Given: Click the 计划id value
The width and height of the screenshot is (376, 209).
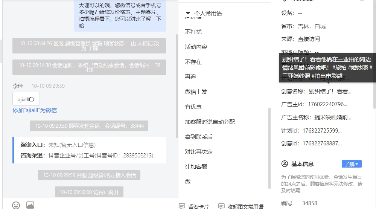Looking at the screenshot, I should [x=322, y=131].
